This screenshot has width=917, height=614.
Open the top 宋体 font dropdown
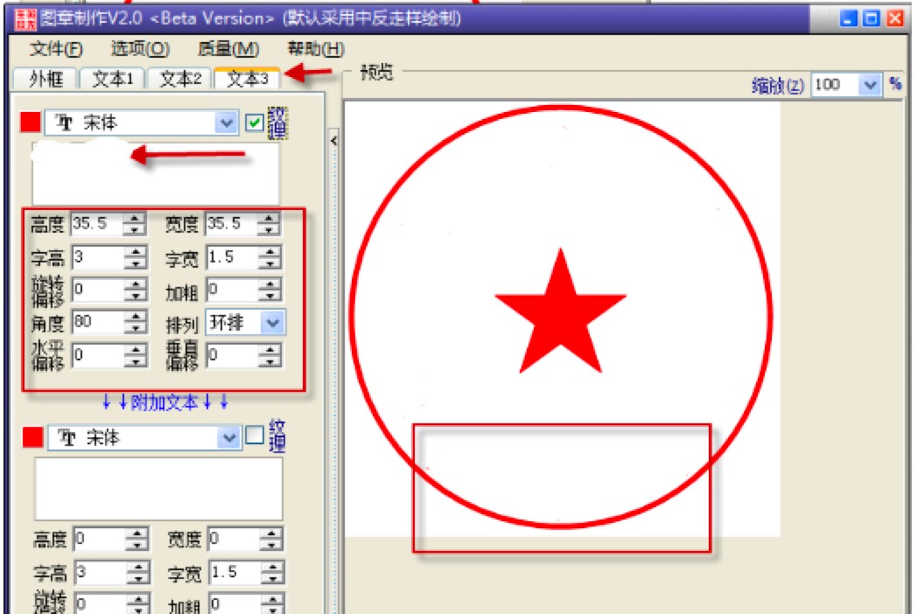coord(227,123)
